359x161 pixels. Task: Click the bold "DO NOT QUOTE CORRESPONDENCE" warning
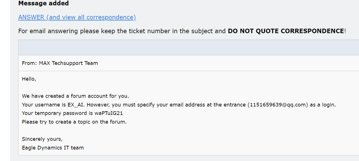pyautogui.click(x=286, y=31)
